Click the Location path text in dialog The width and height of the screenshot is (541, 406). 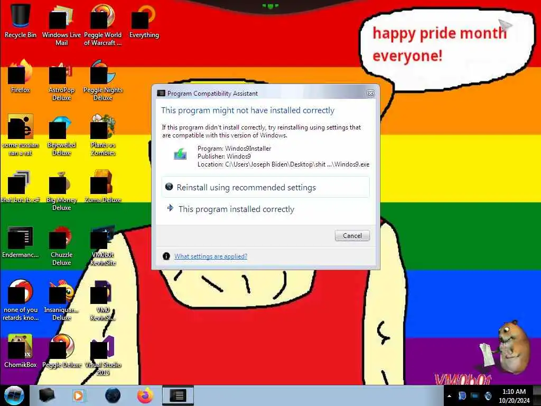tap(283, 164)
